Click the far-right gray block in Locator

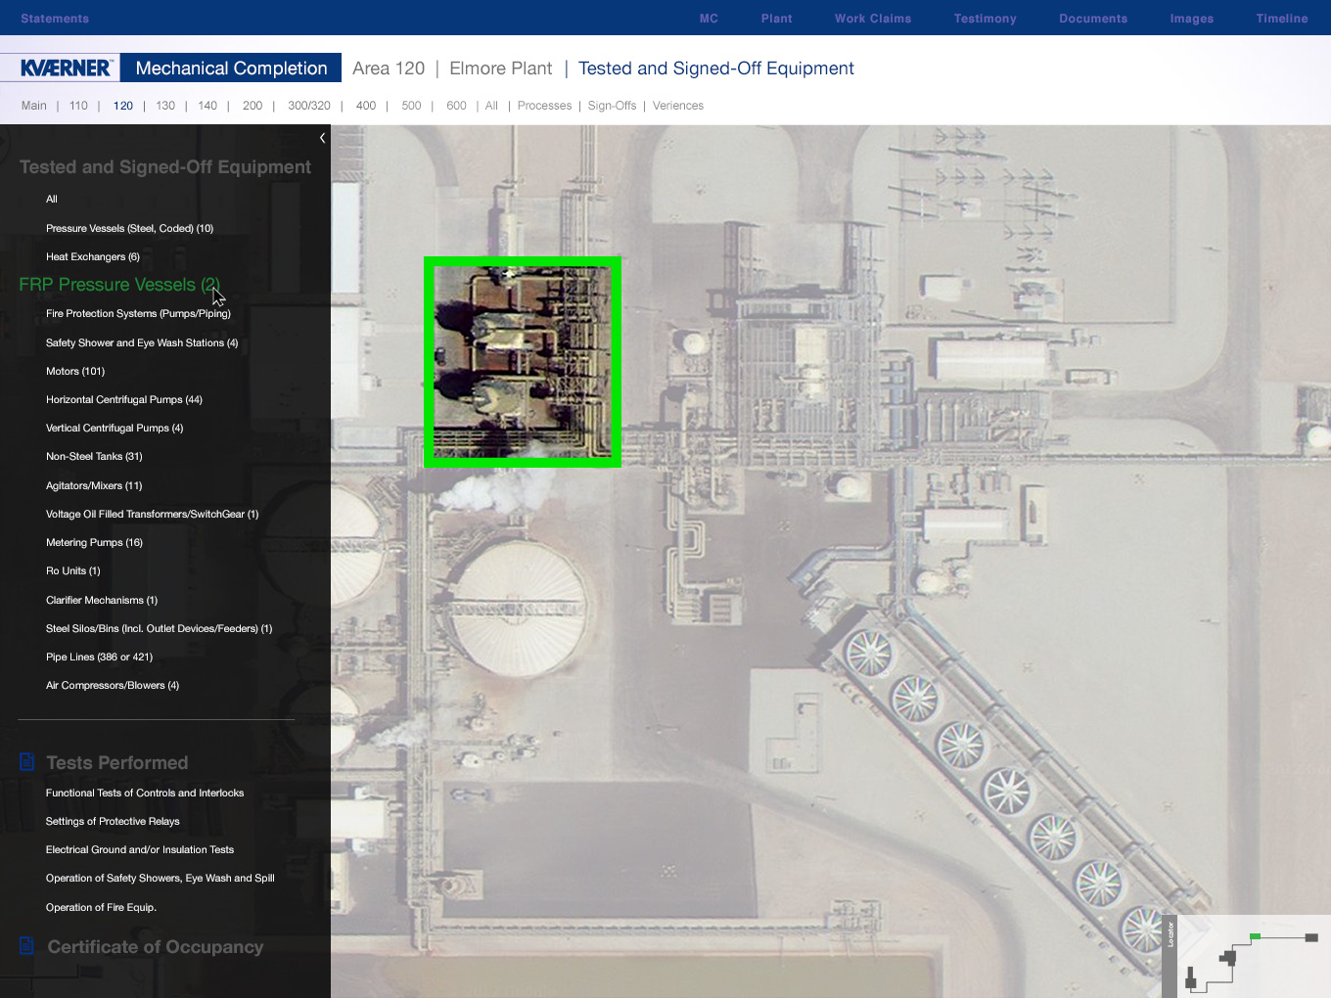[x=1311, y=937]
